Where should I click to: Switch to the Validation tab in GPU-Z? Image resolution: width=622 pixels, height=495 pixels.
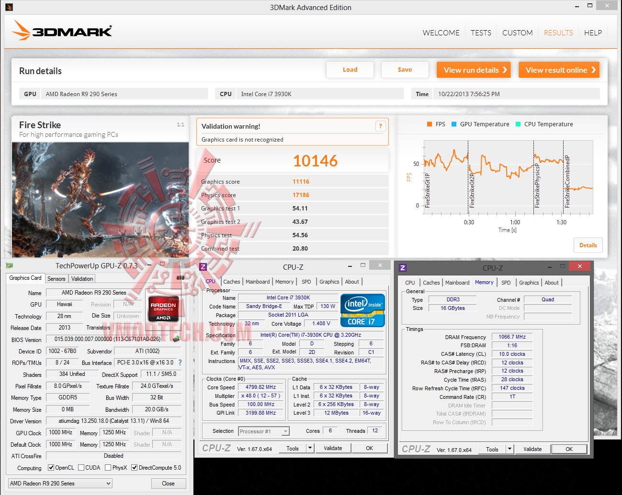82,279
